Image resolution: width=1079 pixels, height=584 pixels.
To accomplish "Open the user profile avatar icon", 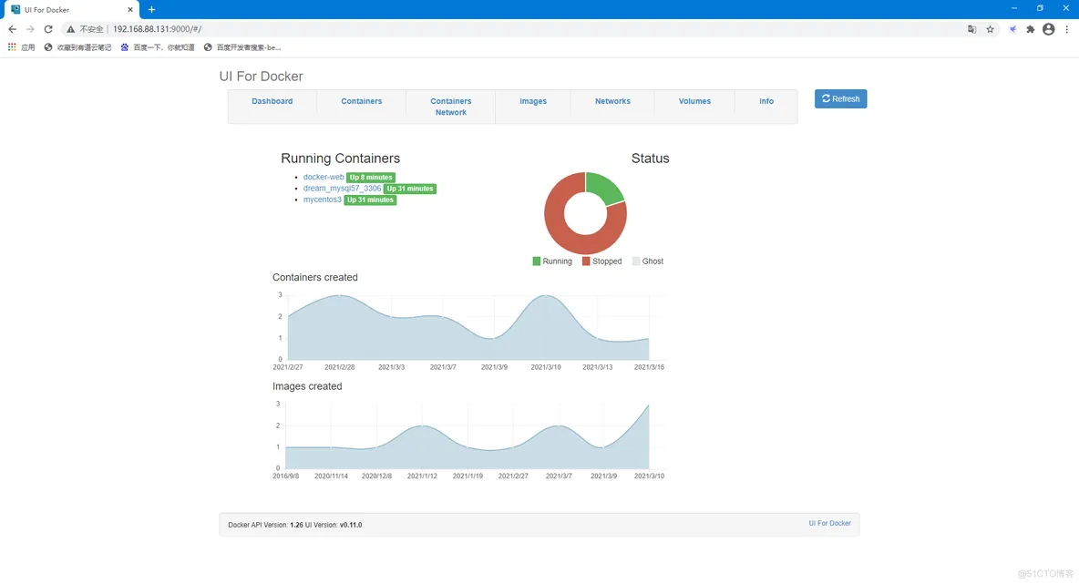I will 1048,29.
